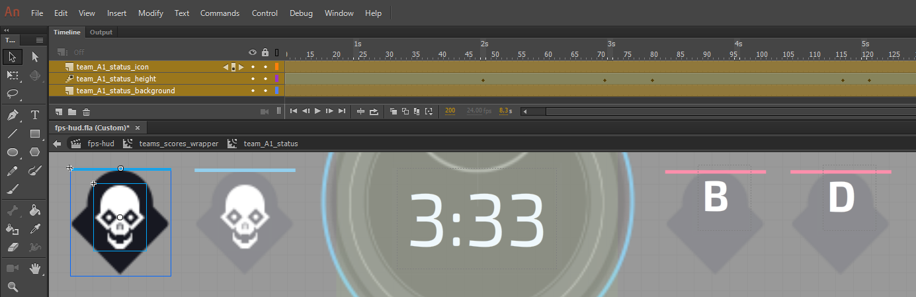The width and height of the screenshot is (916, 297).
Task: Select the Eraser tool
Action: 12,247
